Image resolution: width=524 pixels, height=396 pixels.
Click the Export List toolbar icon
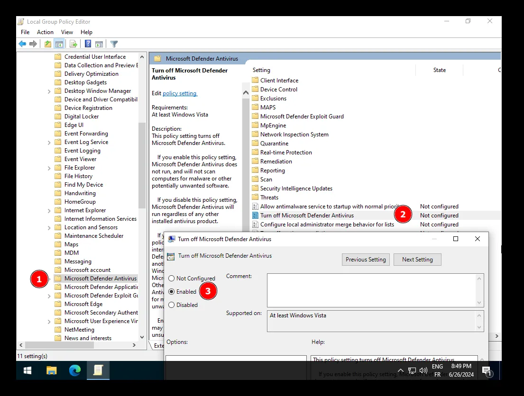tap(74, 44)
